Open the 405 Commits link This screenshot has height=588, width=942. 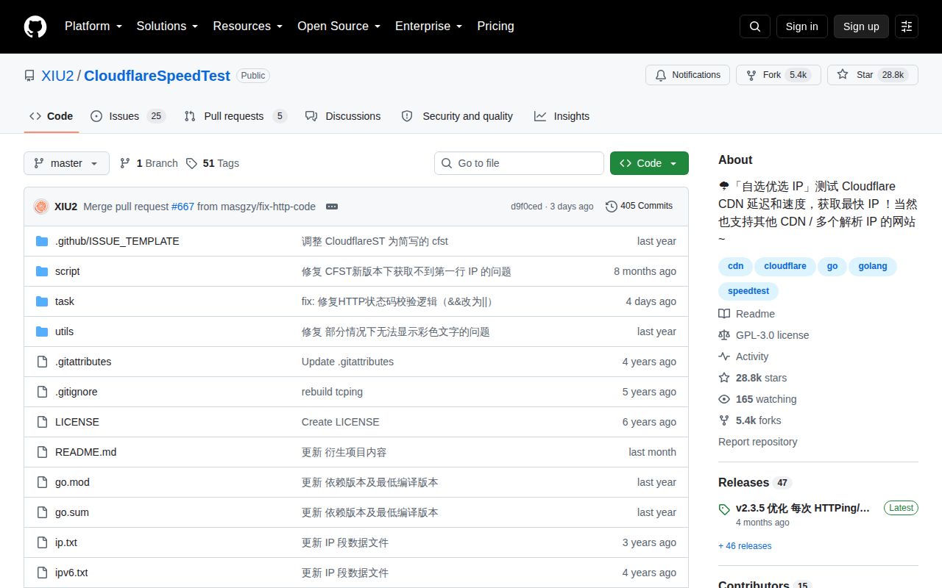(x=639, y=206)
